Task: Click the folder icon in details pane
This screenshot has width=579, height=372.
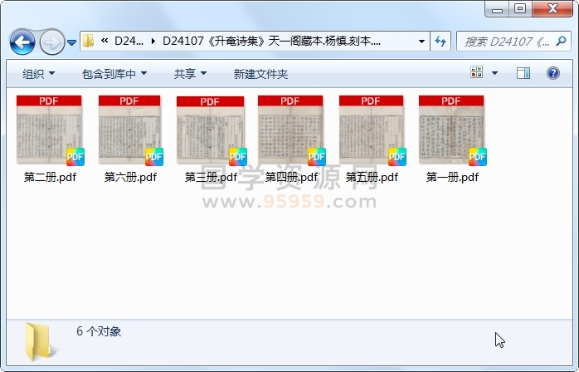Action: (x=39, y=341)
